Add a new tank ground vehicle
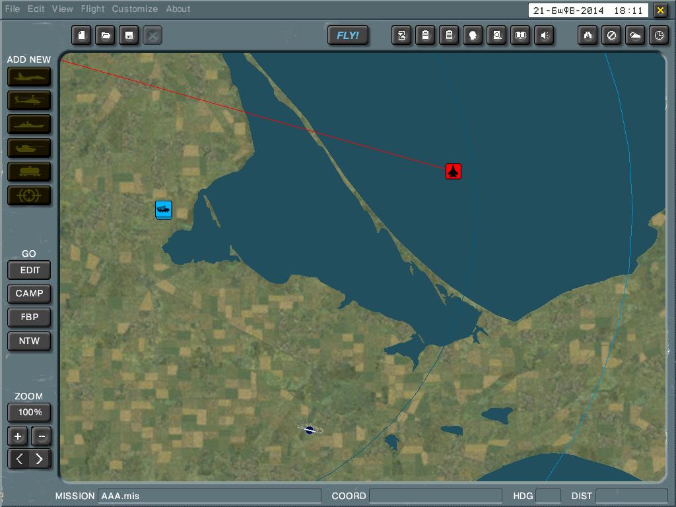676x507 pixels. 29,148
